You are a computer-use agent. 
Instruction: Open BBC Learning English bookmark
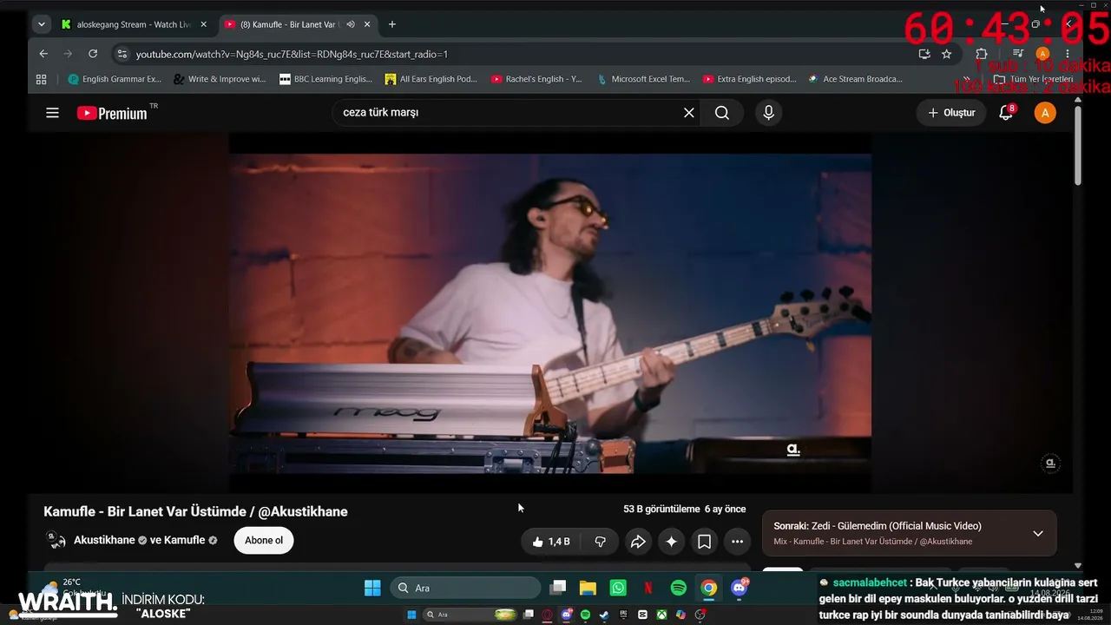tap(325, 79)
